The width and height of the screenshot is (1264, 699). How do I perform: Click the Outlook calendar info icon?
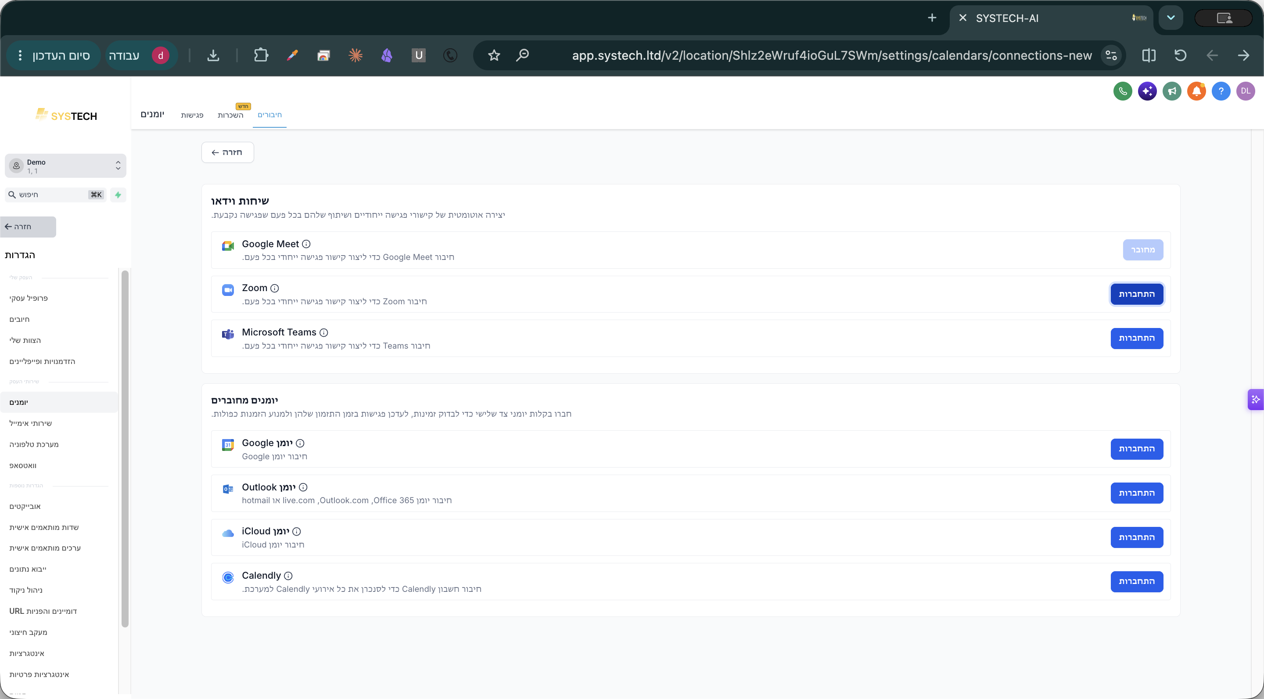pos(303,487)
